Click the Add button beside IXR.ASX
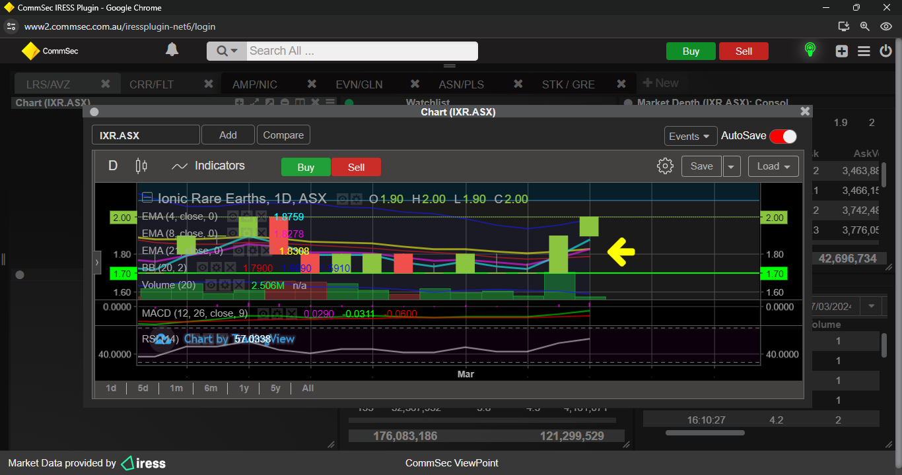The height and width of the screenshot is (475, 902). (228, 135)
